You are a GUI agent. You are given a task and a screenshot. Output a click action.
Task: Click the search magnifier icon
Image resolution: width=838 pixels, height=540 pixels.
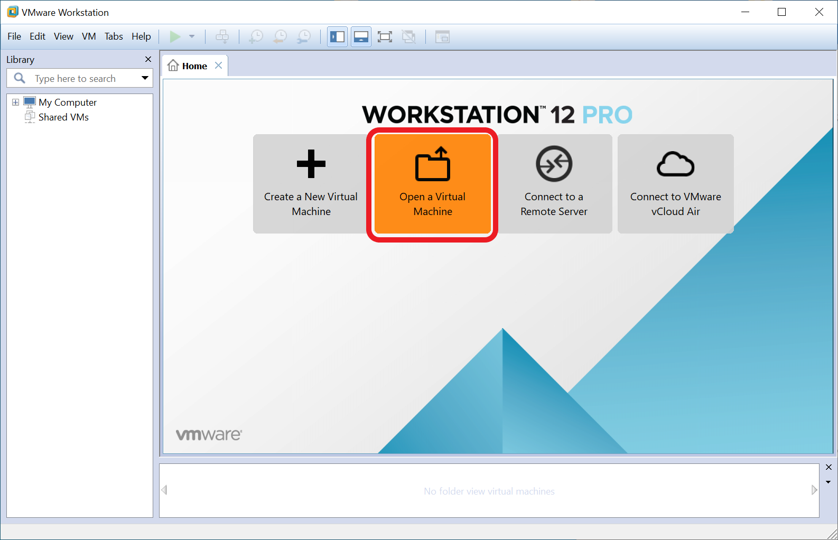pyautogui.click(x=20, y=78)
